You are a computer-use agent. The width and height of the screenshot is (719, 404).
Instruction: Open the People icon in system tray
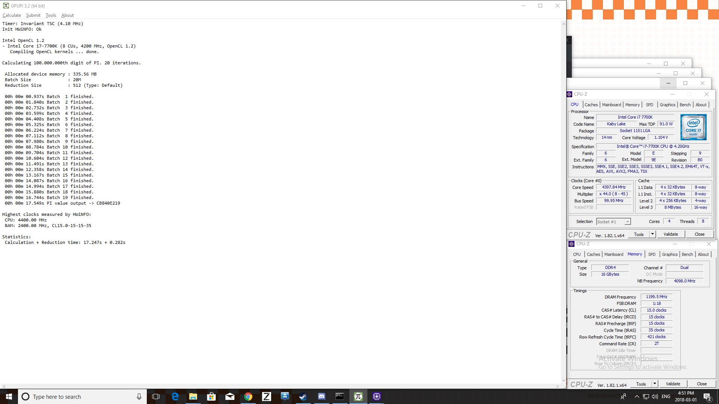[624, 397]
